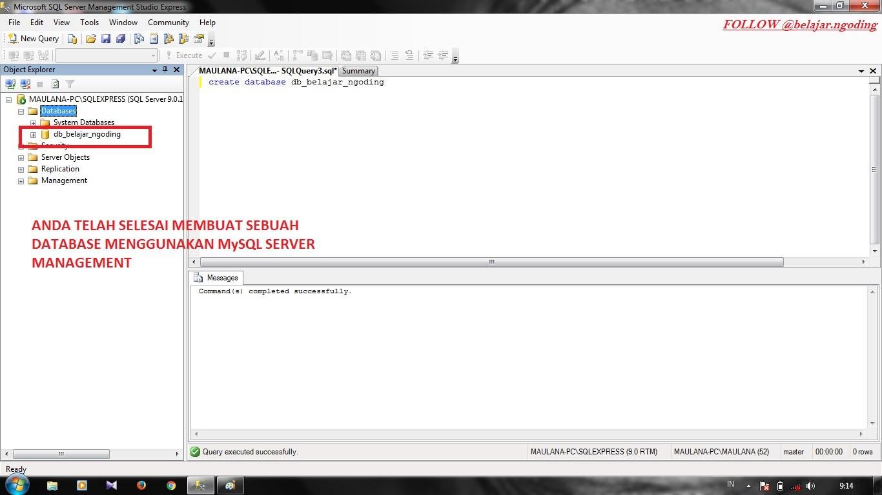Click the Refresh icon in Object Explorer
Viewport: 882px width, 495px height.
tap(55, 84)
